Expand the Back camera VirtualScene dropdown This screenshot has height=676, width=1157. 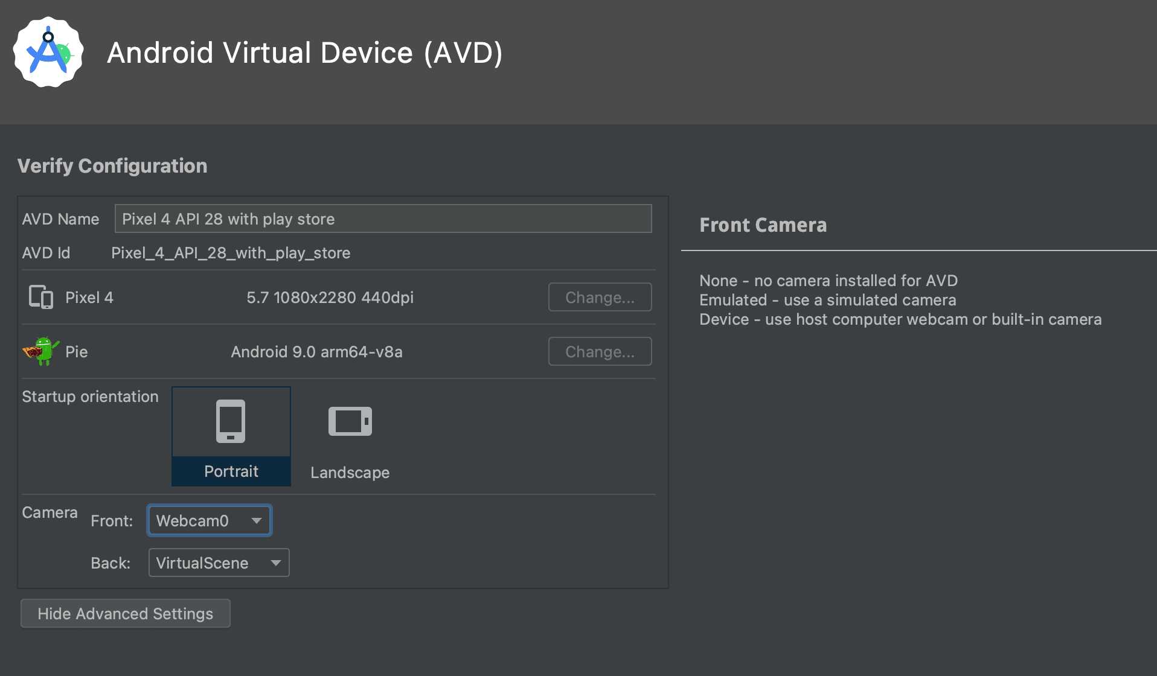tap(219, 563)
